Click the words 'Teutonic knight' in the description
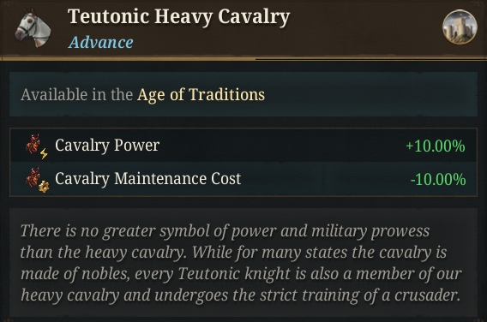The width and height of the screenshot is (487, 322). pyautogui.click(x=234, y=274)
